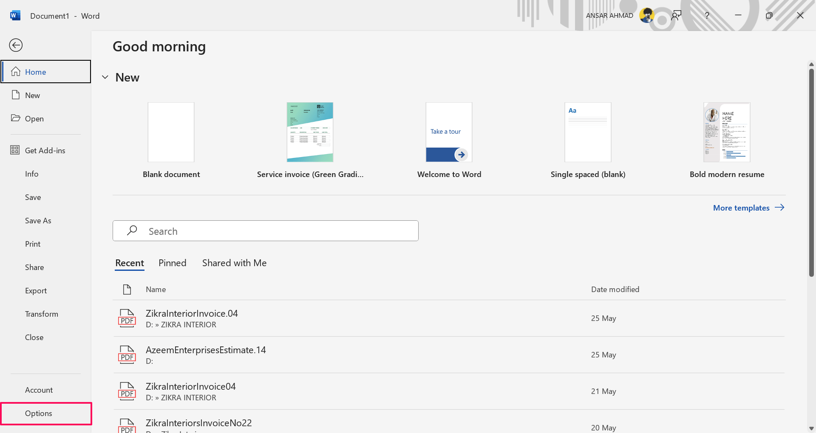Click the PDF icon for AzeemEnterprisesEstimate.14
Viewport: 816px width, 433px height.
point(127,354)
